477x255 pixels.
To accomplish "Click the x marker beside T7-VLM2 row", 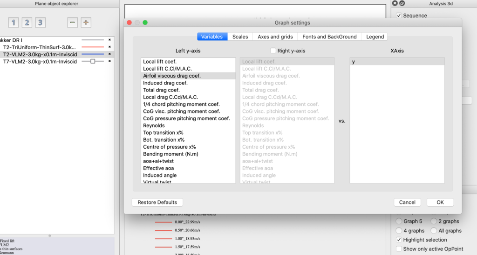I will (109, 61).
